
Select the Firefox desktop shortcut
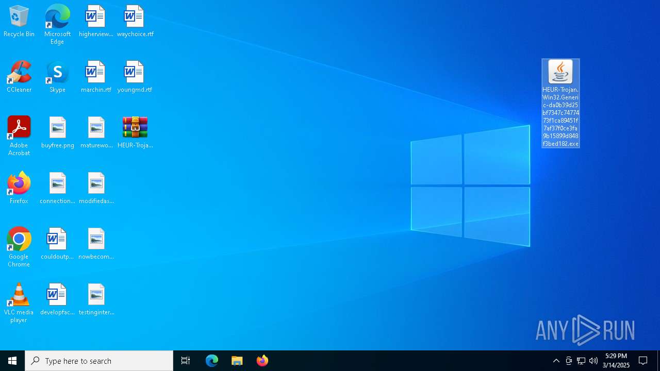click(x=19, y=189)
